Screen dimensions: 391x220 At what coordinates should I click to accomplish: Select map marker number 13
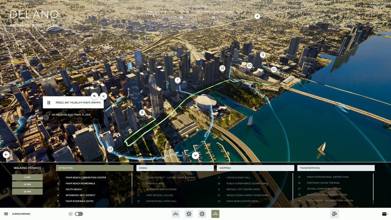click(110, 149)
